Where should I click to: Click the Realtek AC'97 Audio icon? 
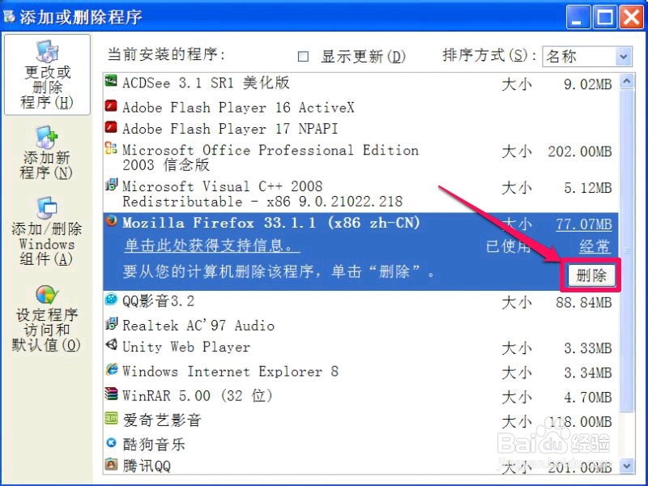[x=111, y=323]
